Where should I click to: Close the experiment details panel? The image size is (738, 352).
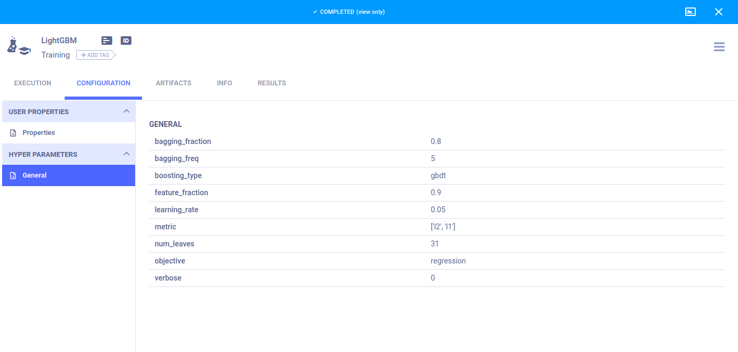[718, 12]
